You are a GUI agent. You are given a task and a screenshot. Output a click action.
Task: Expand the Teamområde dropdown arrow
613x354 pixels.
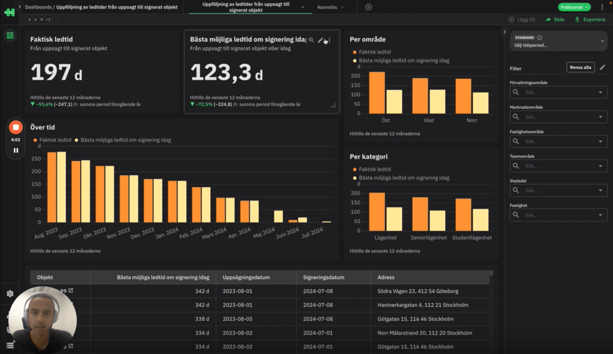click(601, 166)
